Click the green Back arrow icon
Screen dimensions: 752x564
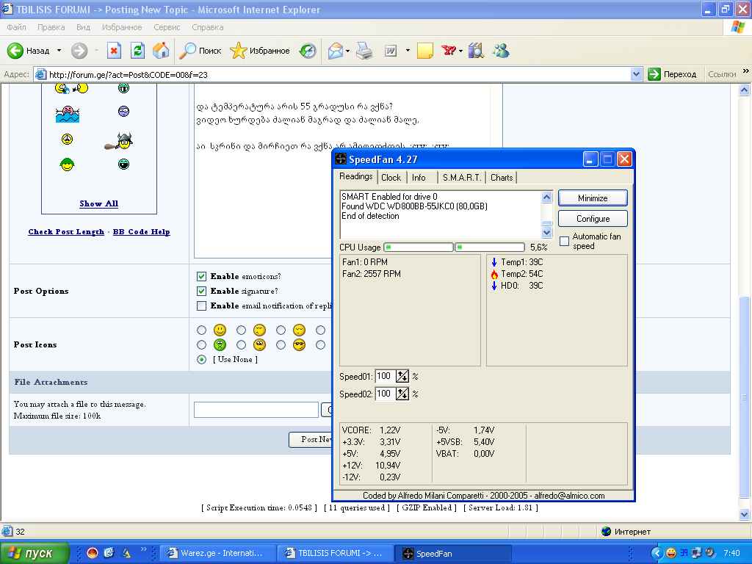pos(15,51)
